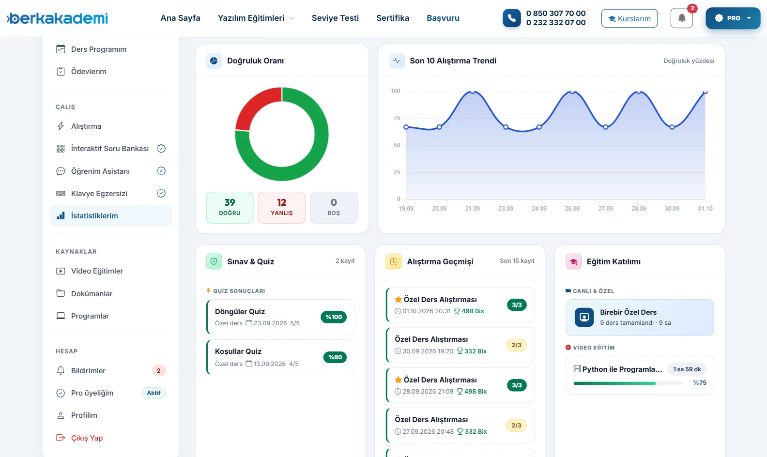Image resolution: width=767 pixels, height=457 pixels.
Task: Go to Seviye Testi menu item
Action: click(335, 18)
